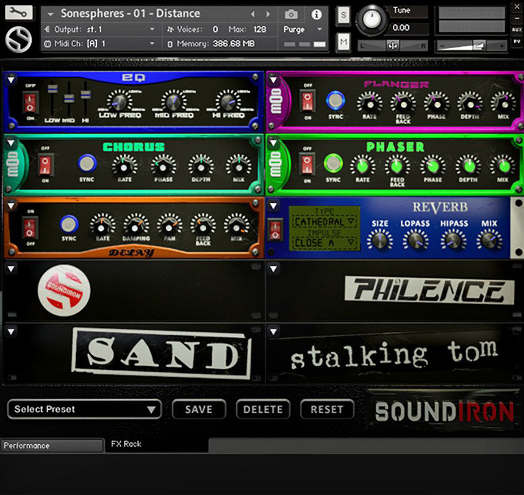524x495 pixels.
Task: Switch to the FX Rack tab
Action: (126, 446)
